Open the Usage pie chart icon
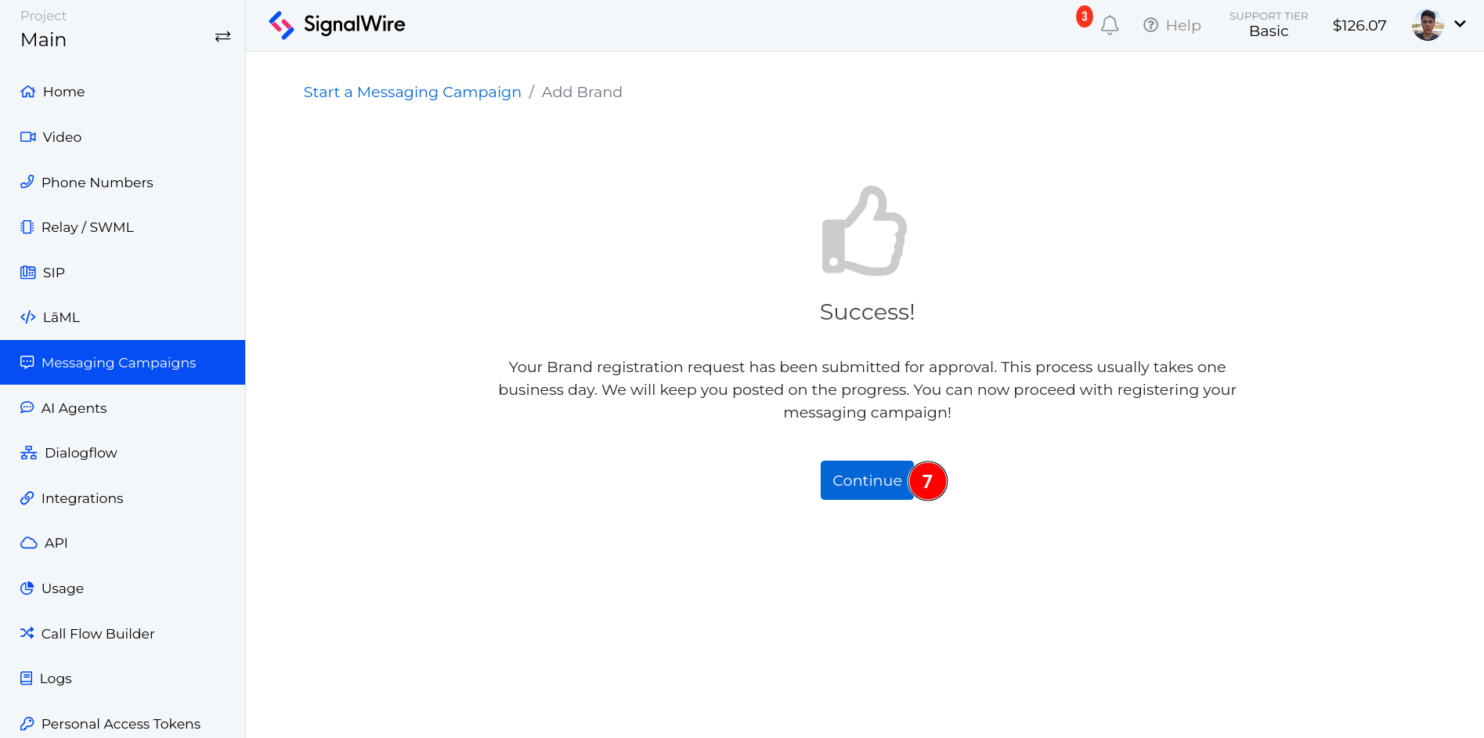1484x738 pixels. coord(27,588)
